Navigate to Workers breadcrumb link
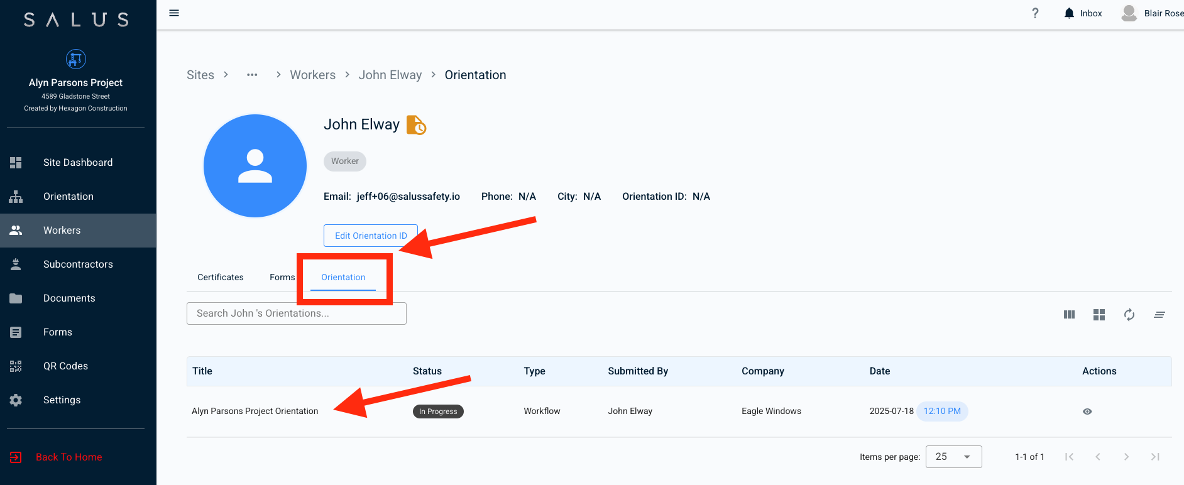The height and width of the screenshot is (485, 1184). 312,75
